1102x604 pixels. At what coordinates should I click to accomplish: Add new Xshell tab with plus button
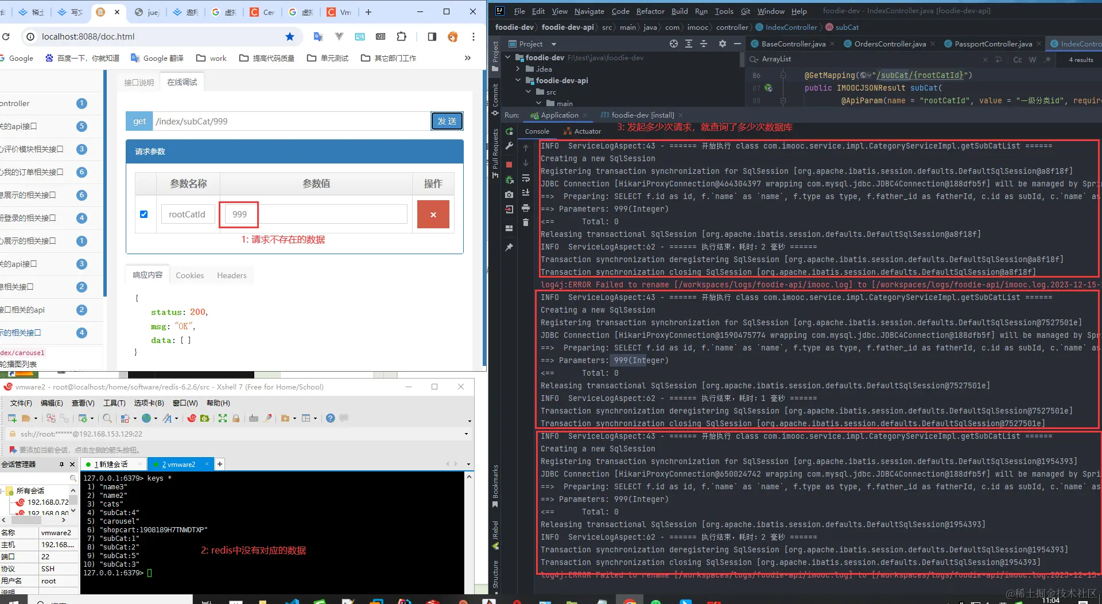click(x=220, y=464)
